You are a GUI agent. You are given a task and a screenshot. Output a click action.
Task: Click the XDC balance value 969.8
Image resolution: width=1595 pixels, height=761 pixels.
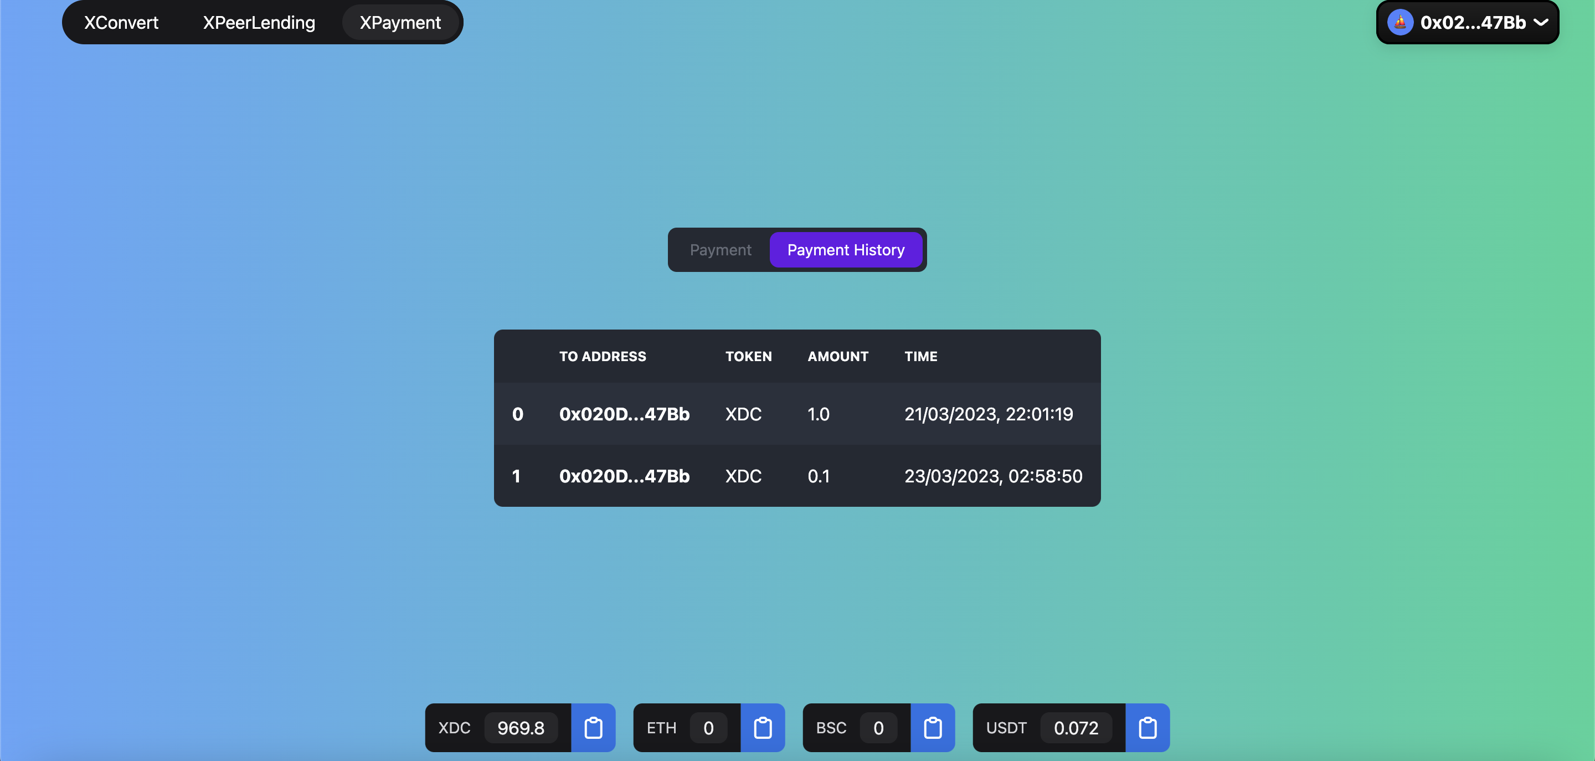coord(520,728)
